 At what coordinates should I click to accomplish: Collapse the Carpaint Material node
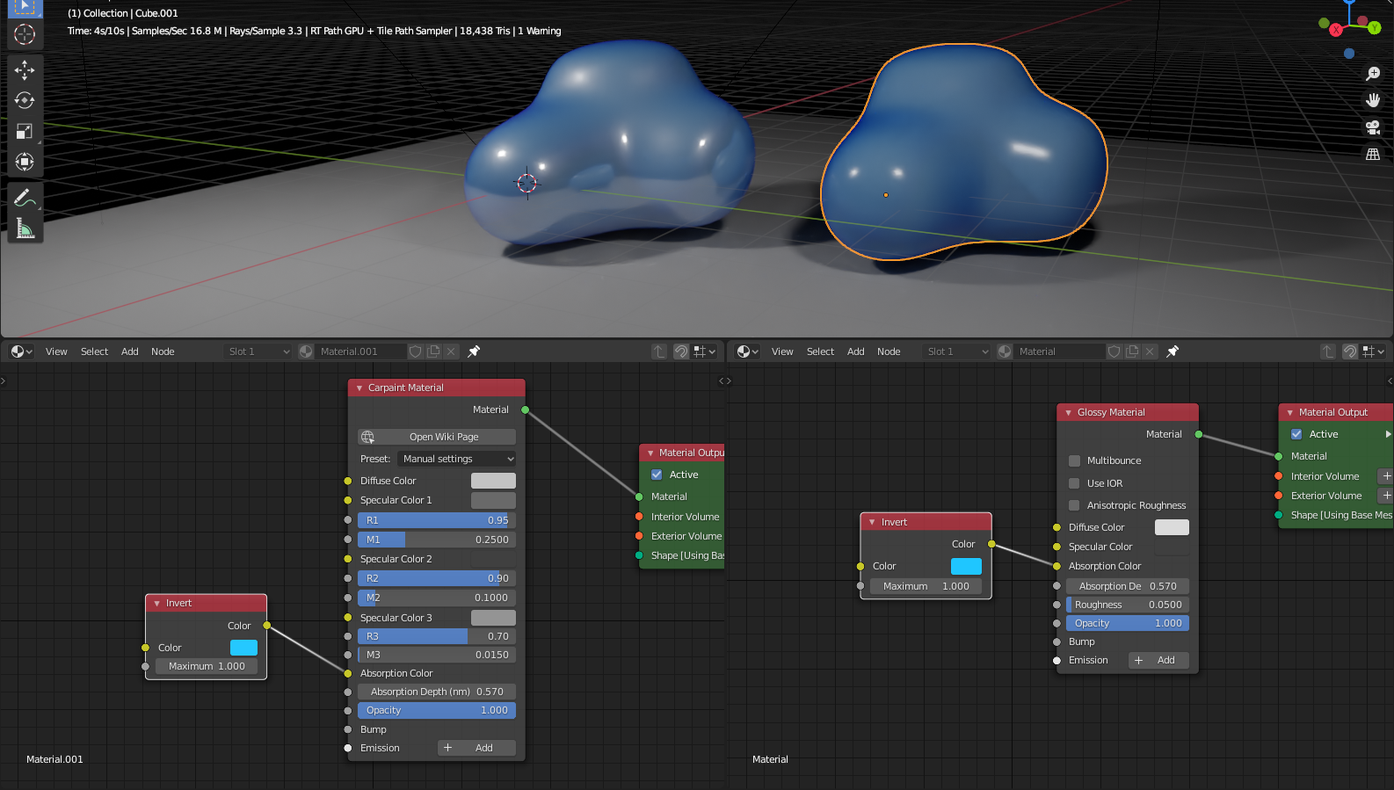tap(359, 388)
